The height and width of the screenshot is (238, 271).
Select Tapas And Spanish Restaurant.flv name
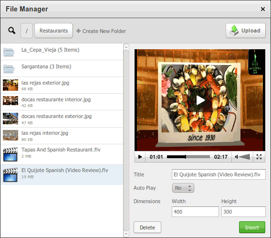click(61, 150)
